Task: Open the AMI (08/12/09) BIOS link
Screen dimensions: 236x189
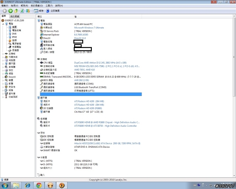Action: [81, 80]
